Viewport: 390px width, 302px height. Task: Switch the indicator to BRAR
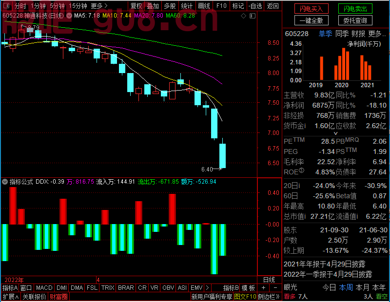coord(126,288)
